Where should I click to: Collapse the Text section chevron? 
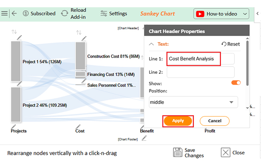point(151,44)
